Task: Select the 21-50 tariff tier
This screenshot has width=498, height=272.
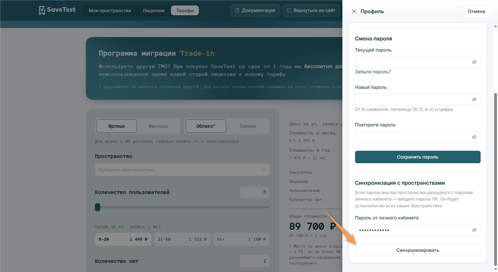Action: click(182, 239)
